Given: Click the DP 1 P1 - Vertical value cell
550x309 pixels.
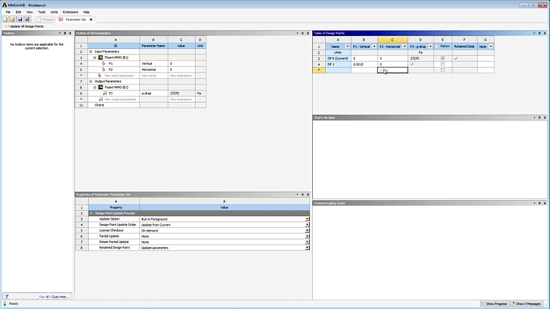Looking at the screenshot, I should tap(364, 64).
